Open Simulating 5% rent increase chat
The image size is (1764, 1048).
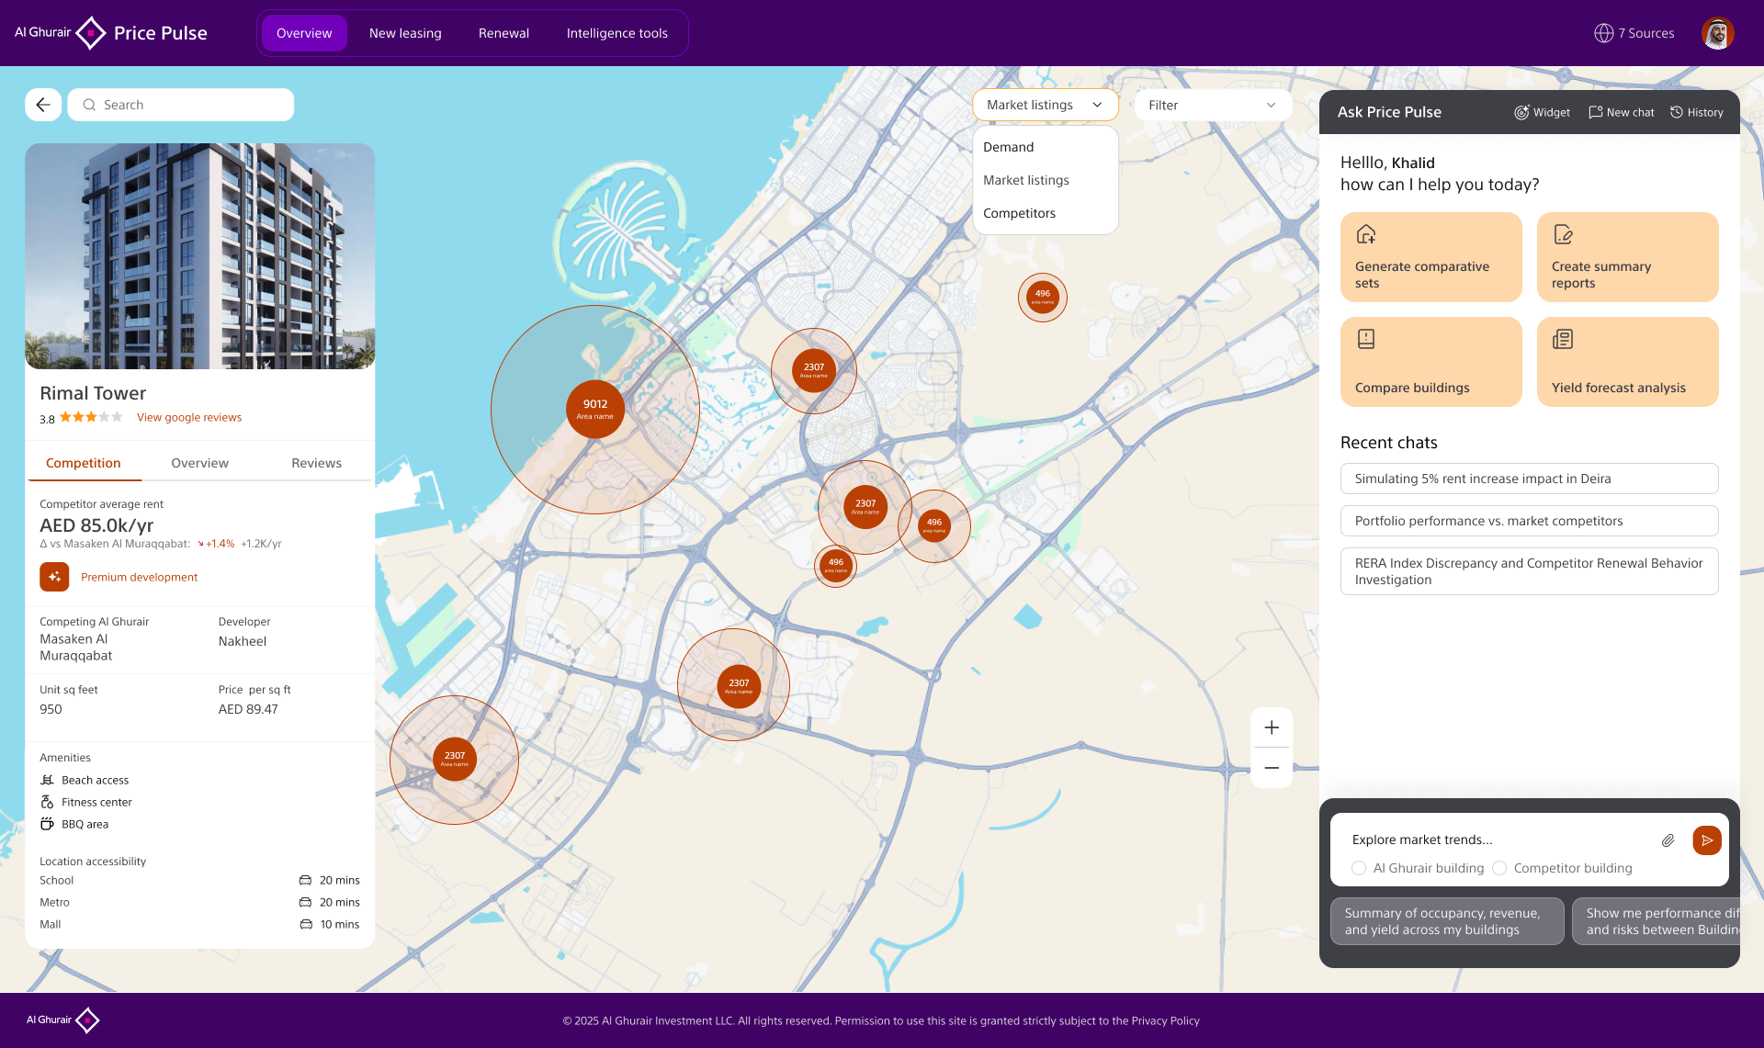(1529, 479)
